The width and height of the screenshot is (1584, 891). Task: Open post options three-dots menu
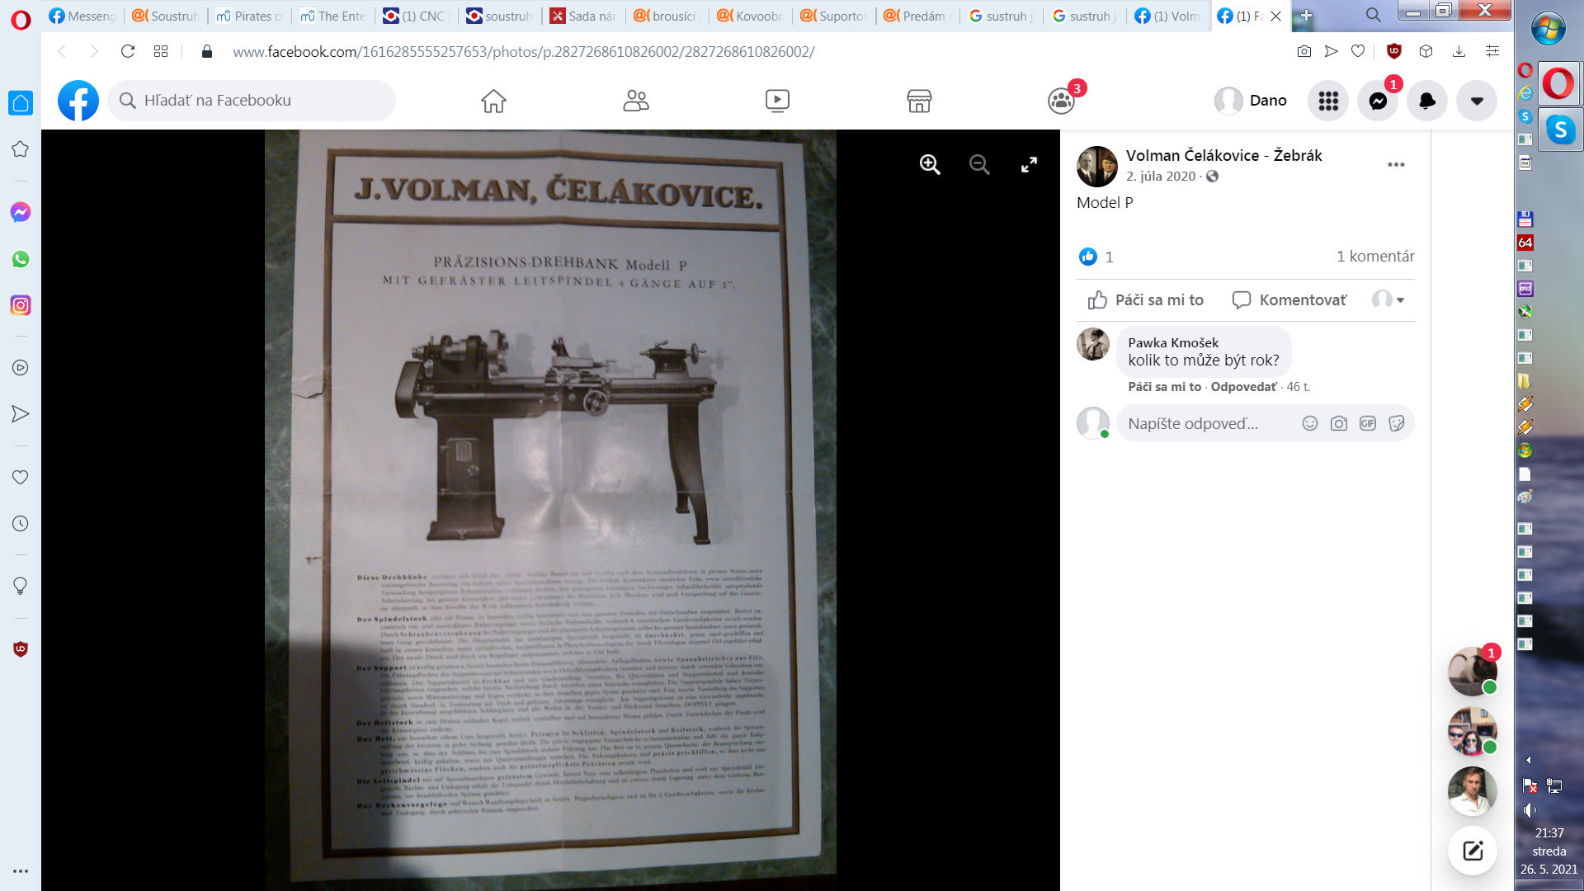pos(1396,164)
